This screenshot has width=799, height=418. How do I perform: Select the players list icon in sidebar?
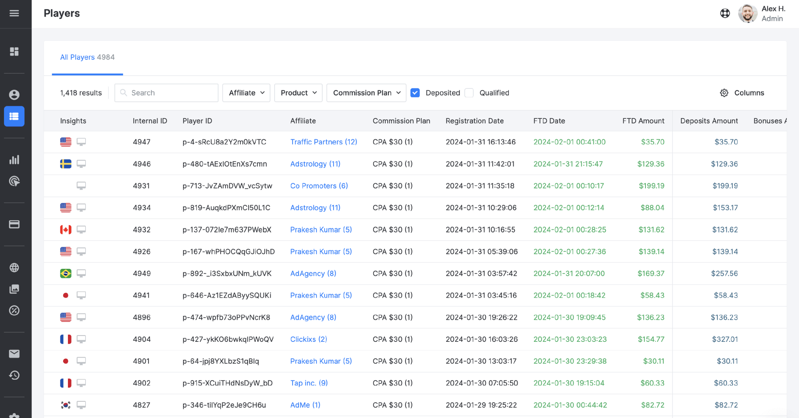14,116
